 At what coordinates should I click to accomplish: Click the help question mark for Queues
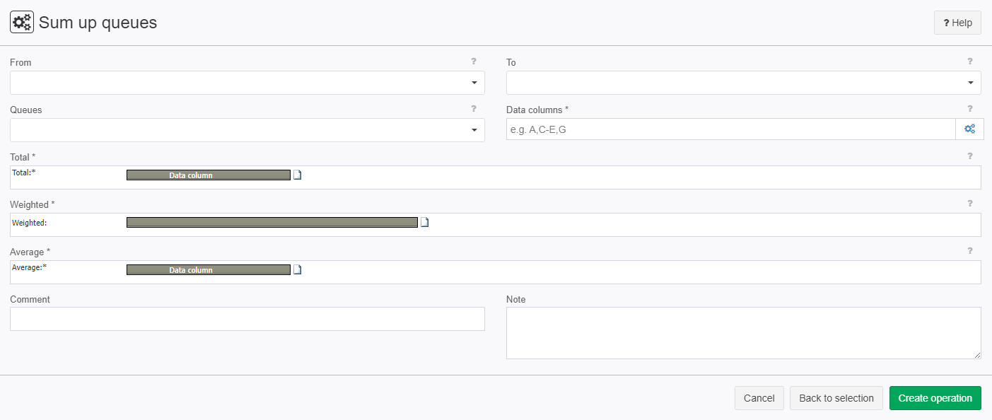click(x=474, y=109)
